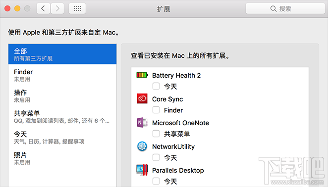Click the red close window button
The height and width of the screenshot is (187, 328).
(7, 8)
